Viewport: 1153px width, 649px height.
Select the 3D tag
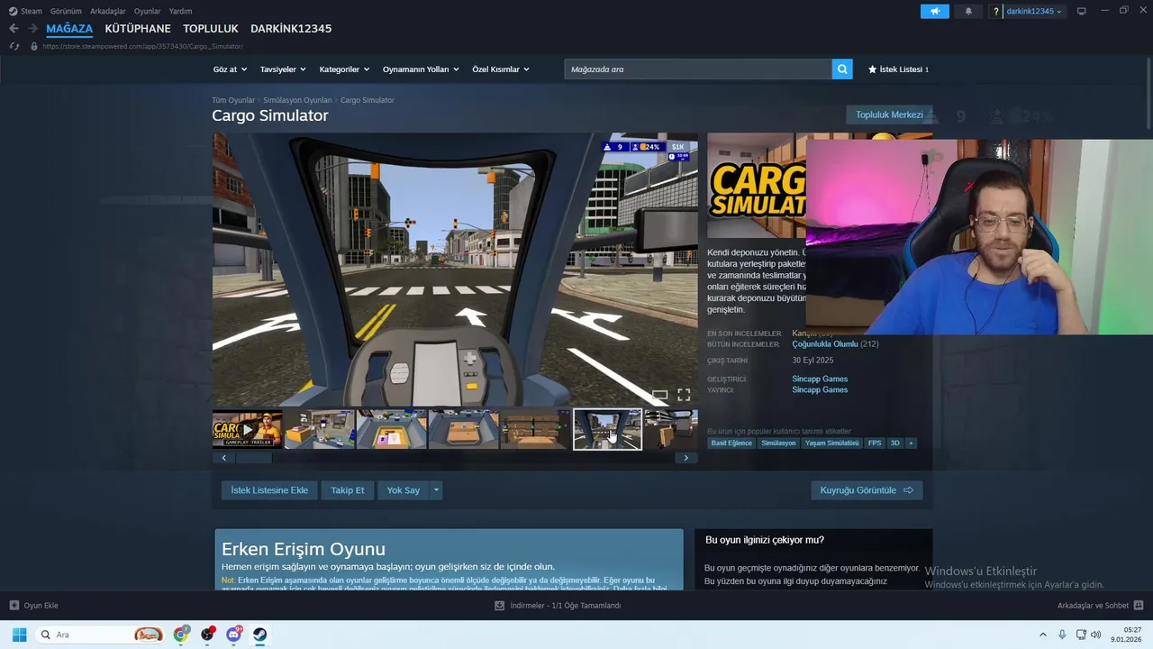pos(895,443)
